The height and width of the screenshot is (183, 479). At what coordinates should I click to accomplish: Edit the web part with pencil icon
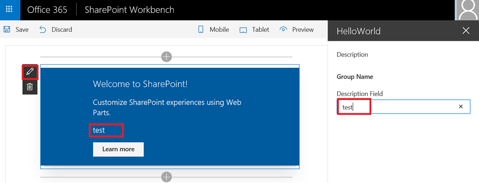pyautogui.click(x=29, y=72)
